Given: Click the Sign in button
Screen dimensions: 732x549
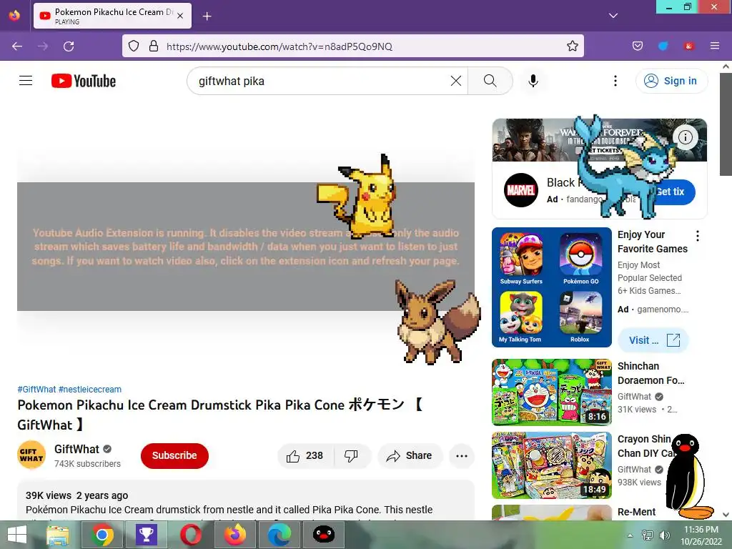Looking at the screenshot, I should tap(671, 81).
